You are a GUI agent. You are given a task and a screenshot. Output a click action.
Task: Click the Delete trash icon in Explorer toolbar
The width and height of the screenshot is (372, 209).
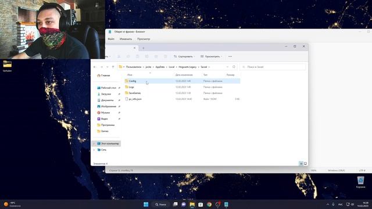point(165,56)
